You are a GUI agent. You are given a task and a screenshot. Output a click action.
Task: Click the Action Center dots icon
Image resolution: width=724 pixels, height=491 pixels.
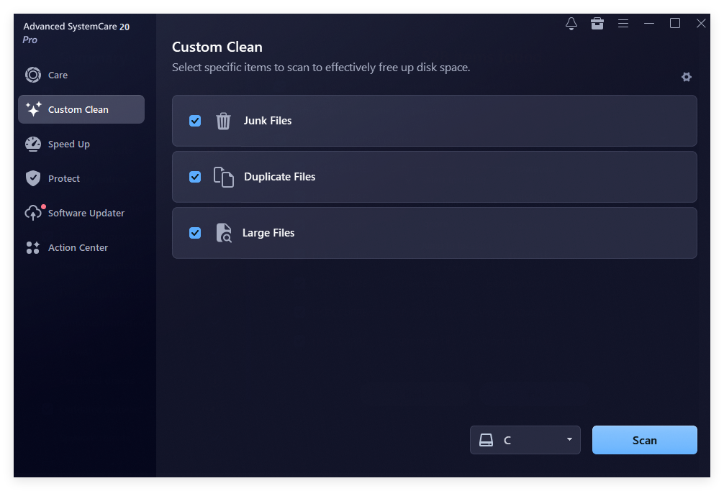[33, 247]
